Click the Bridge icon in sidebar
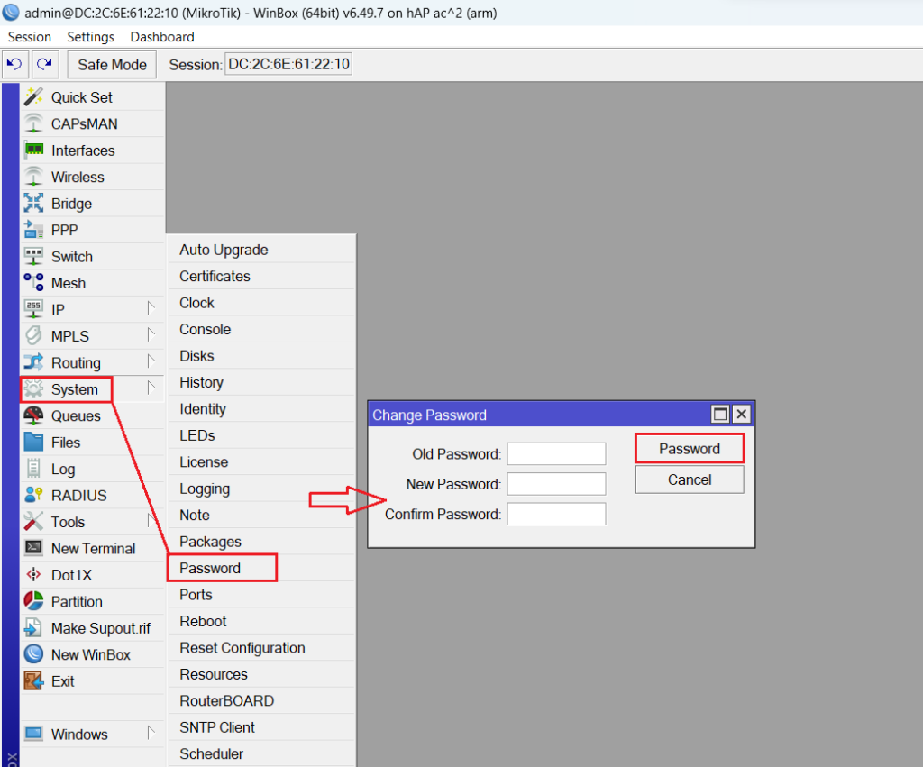The width and height of the screenshot is (923, 767). point(33,204)
